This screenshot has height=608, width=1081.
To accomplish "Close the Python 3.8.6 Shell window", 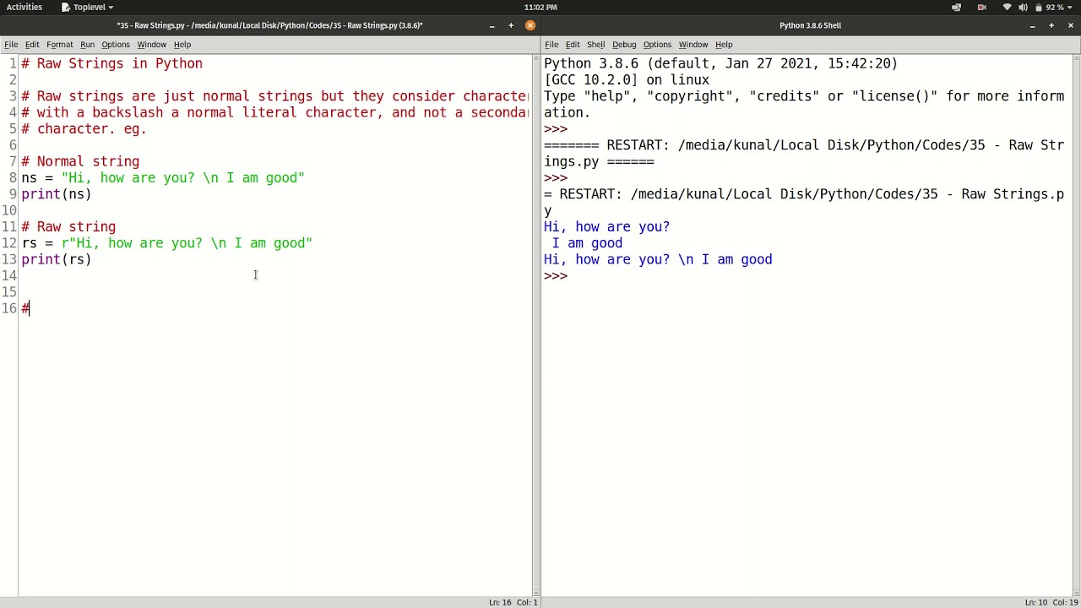I will pyautogui.click(x=1071, y=25).
